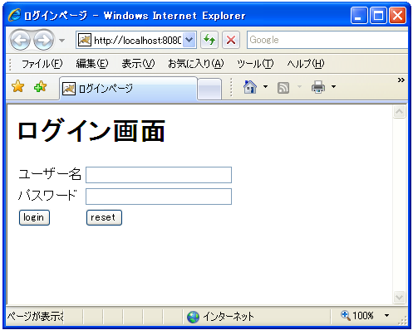Click the パスワード input field
This screenshot has width=413, height=330.
(159, 197)
